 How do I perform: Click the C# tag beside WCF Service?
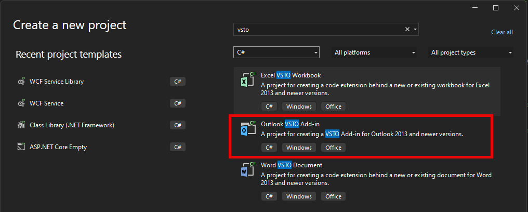point(178,103)
